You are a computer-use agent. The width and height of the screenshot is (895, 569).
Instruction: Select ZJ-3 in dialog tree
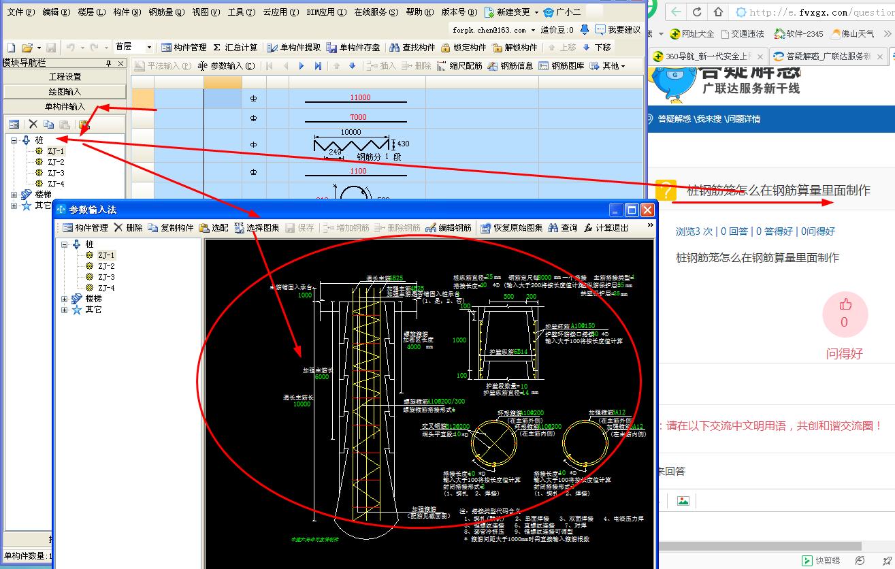pyautogui.click(x=106, y=277)
